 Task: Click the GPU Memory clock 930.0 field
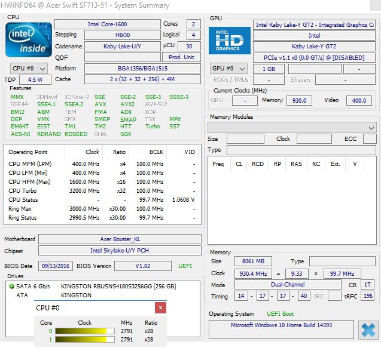tap(299, 100)
